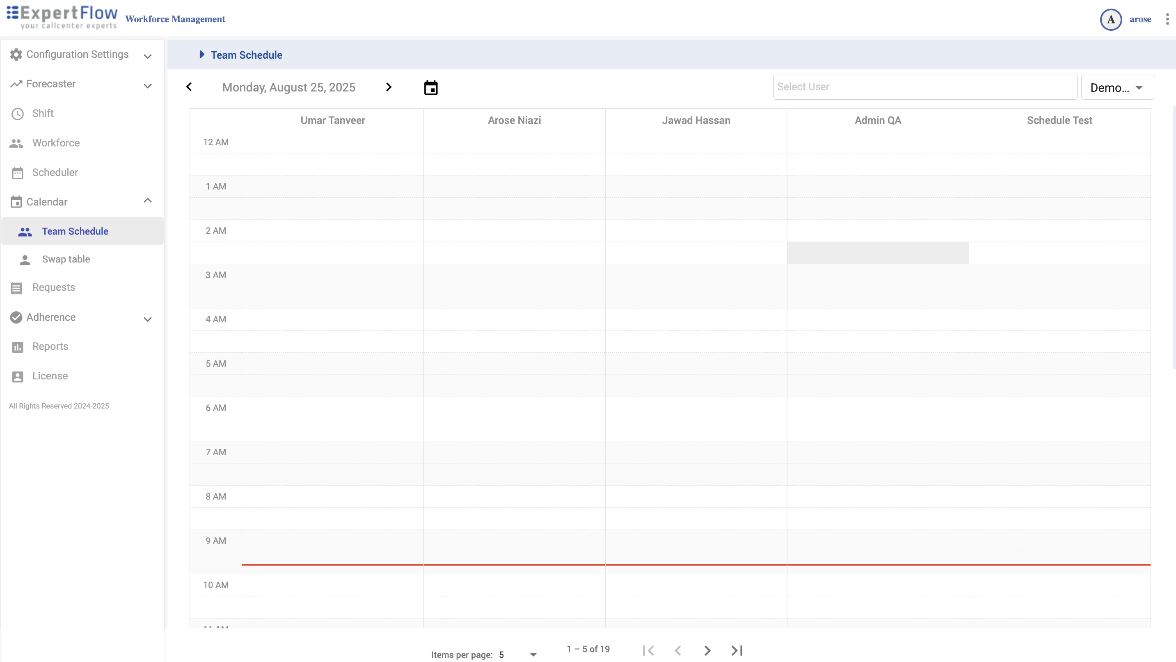Open the Swap table page
Image resolution: width=1176 pixels, height=662 pixels.
point(66,259)
